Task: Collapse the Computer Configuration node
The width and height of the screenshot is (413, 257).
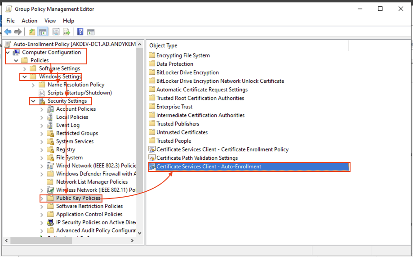Action: 8,53
